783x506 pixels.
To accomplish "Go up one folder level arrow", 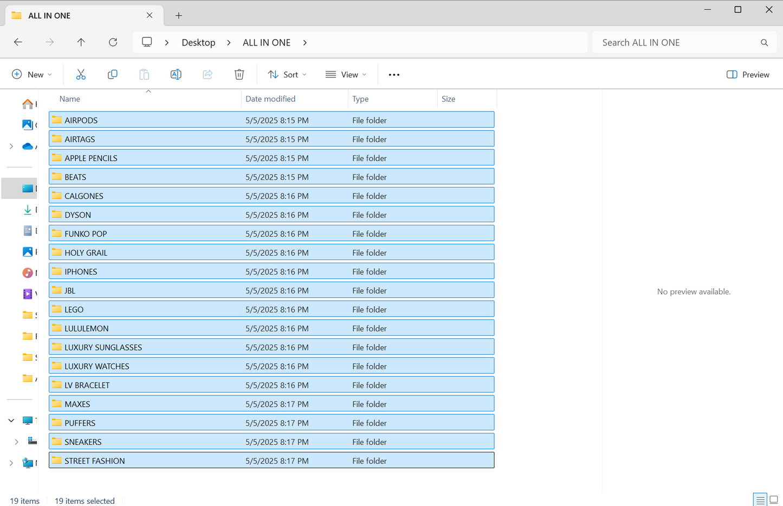I will click(x=81, y=42).
